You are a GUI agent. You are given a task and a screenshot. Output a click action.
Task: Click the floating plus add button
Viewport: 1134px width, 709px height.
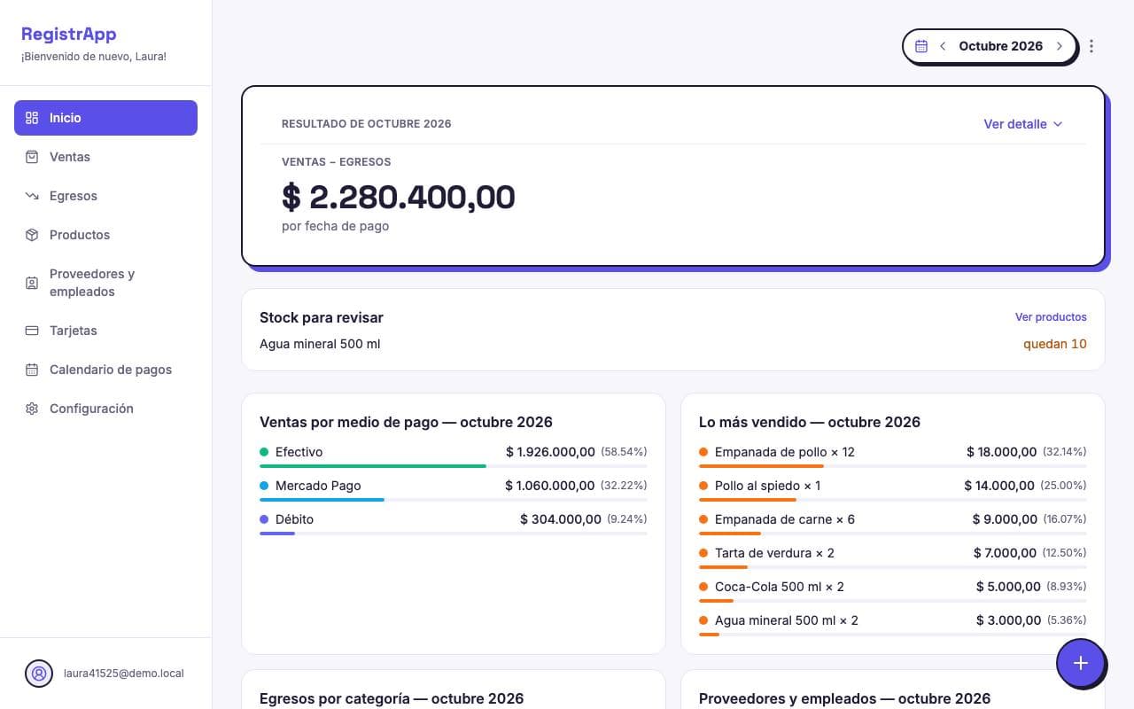click(1081, 663)
